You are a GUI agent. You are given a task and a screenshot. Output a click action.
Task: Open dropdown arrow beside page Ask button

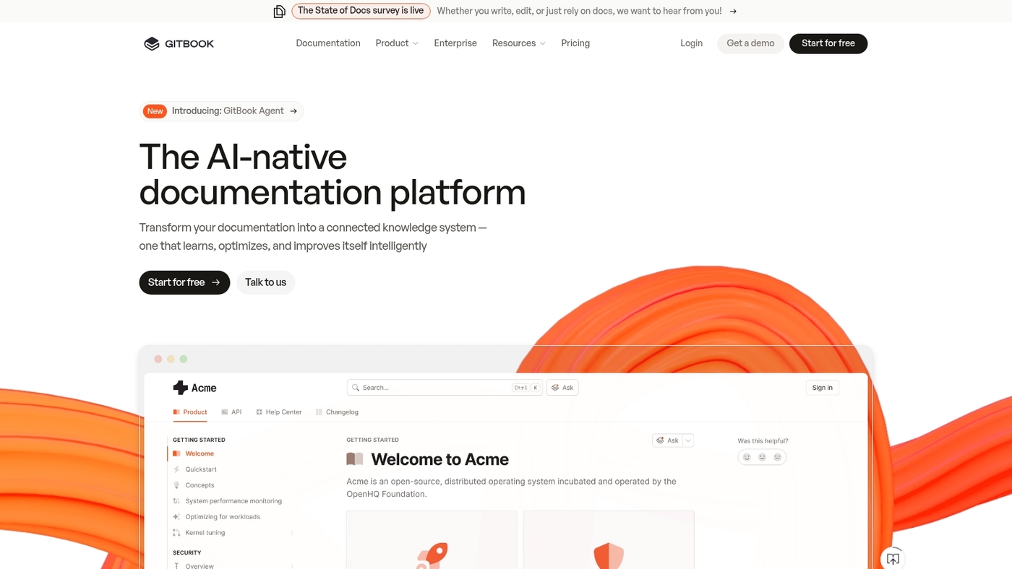click(688, 440)
